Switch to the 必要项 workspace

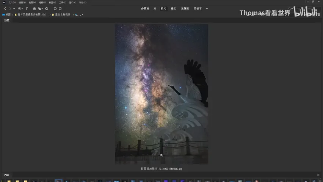point(145,8)
